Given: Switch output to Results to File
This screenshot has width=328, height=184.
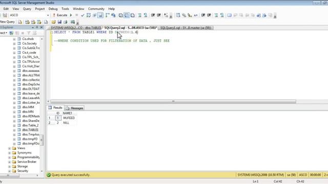Looking at the screenshot, I should tap(133, 15).
